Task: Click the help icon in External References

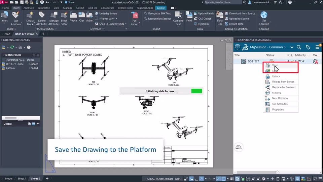Action: [29, 48]
